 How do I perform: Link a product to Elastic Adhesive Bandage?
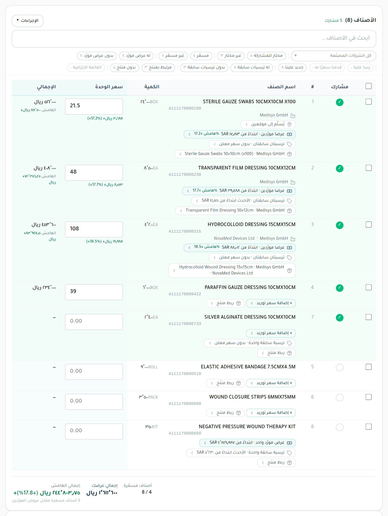225,383
